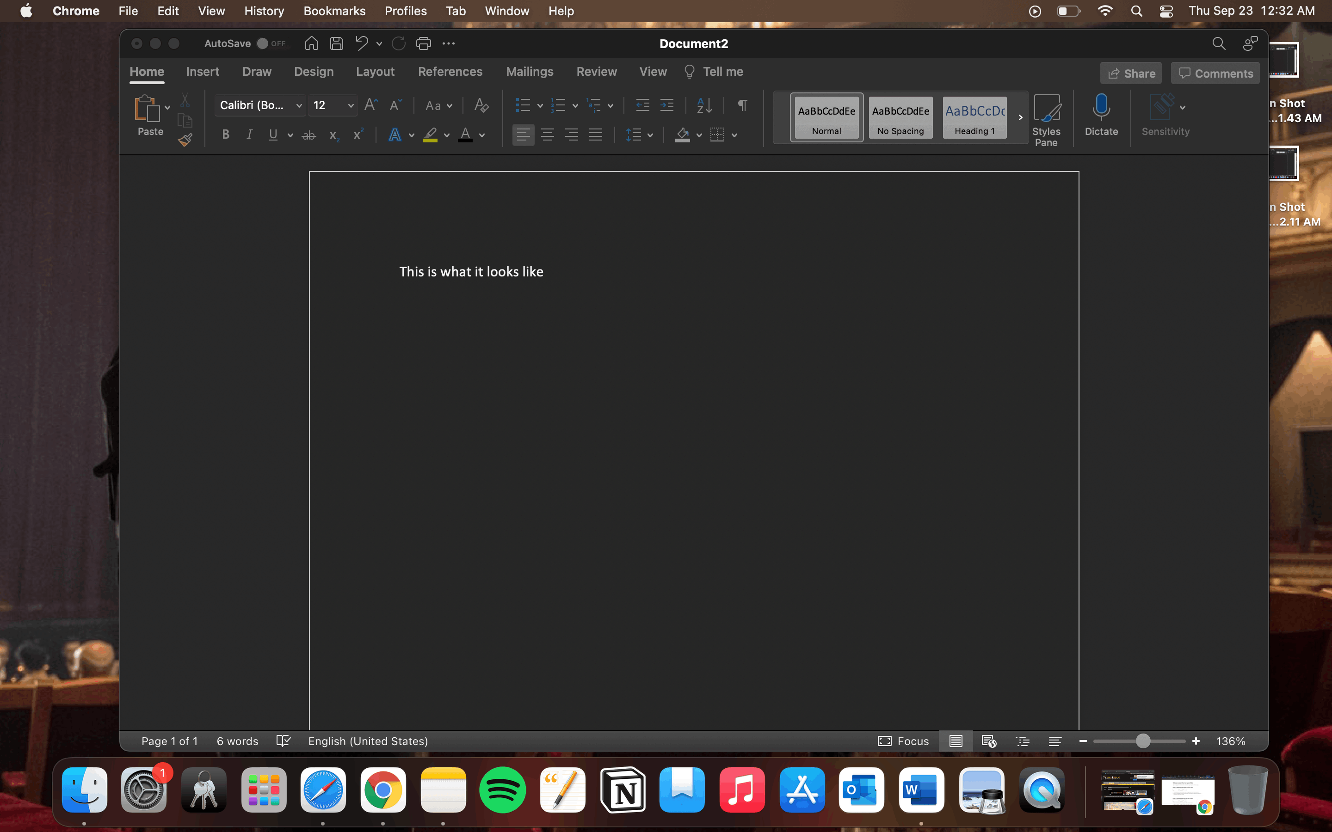Open Bookmarks in macOS menu bar
This screenshot has height=832, width=1332.
(335, 11)
